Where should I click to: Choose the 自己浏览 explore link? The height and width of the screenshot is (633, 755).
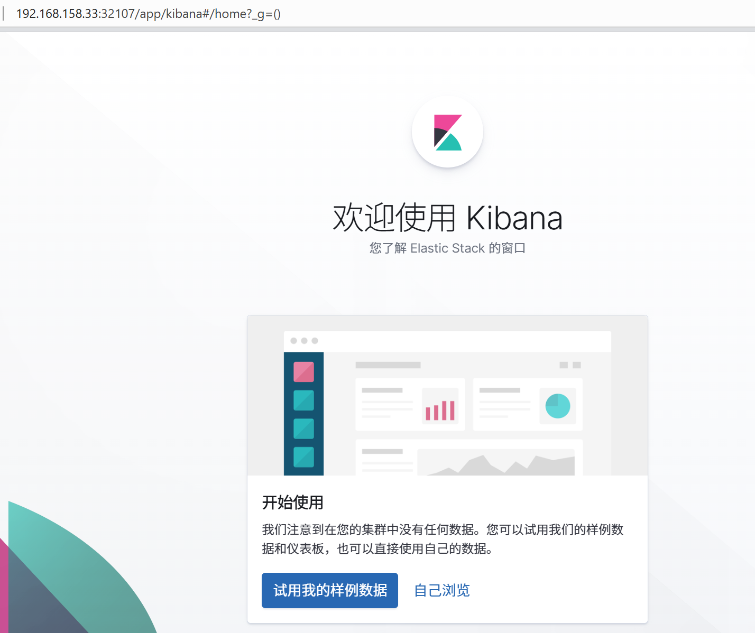441,590
